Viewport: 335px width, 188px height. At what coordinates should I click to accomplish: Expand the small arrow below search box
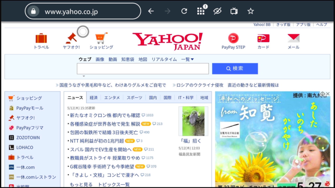(84, 76)
